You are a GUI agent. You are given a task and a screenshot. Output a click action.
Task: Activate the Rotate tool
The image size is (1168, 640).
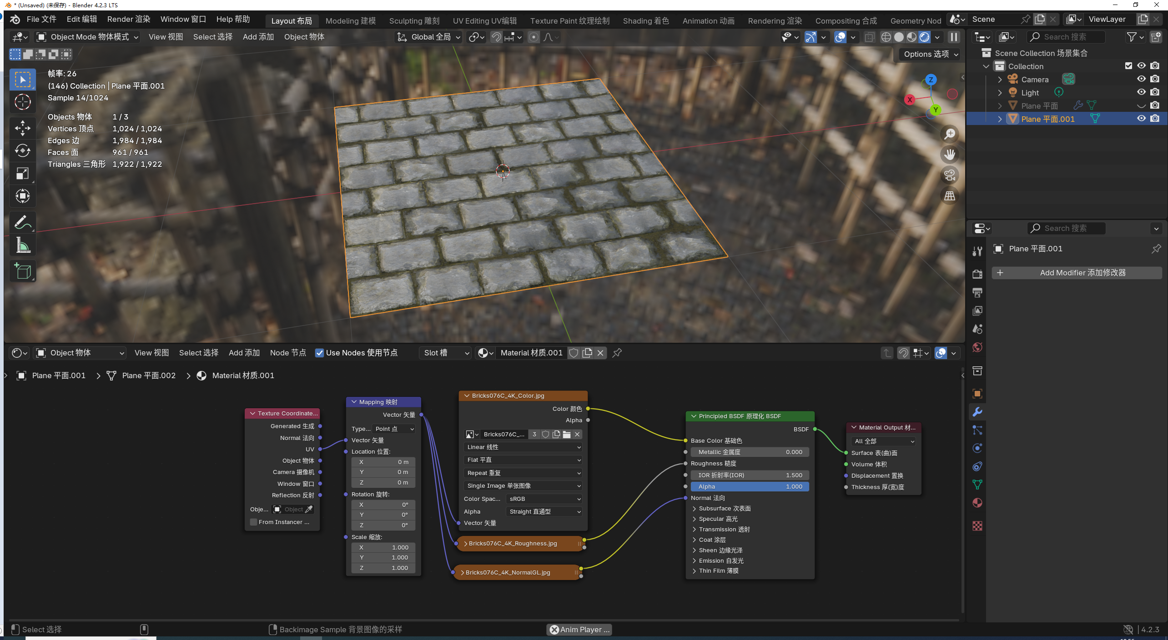click(22, 150)
